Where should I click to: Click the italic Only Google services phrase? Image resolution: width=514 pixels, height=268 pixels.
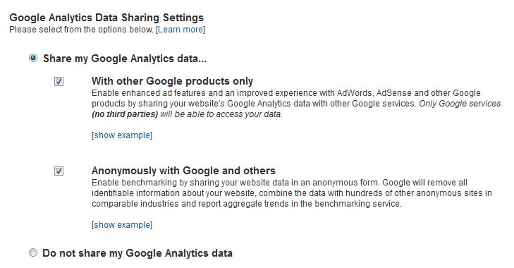click(x=460, y=104)
